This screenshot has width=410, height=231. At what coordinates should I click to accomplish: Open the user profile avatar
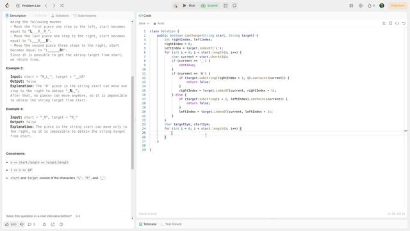(x=382, y=6)
